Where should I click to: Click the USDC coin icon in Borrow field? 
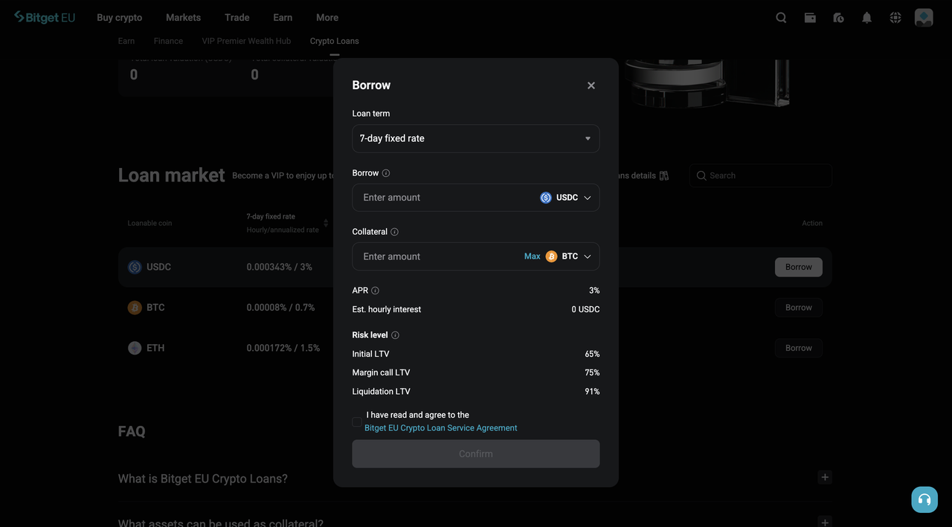click(x=546, y=198)
